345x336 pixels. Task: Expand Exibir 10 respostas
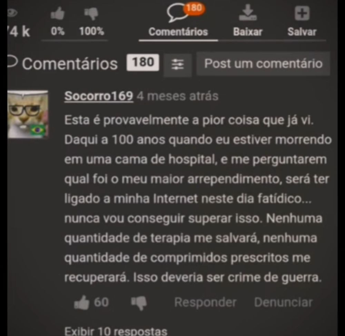116,331
